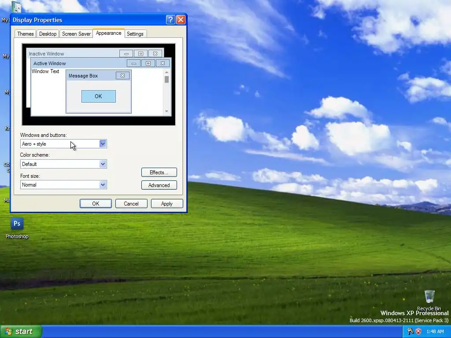Go to the Settings tab
Screen dimensions: 451x338
pyautogui.click(x=135, y=34)
